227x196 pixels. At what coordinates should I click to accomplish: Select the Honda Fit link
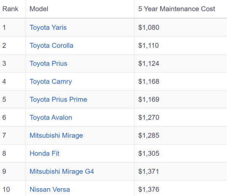(44, 154)
